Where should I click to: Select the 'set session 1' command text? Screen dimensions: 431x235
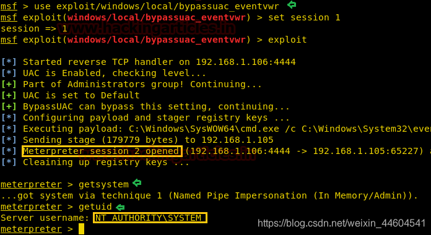point(304,17)
